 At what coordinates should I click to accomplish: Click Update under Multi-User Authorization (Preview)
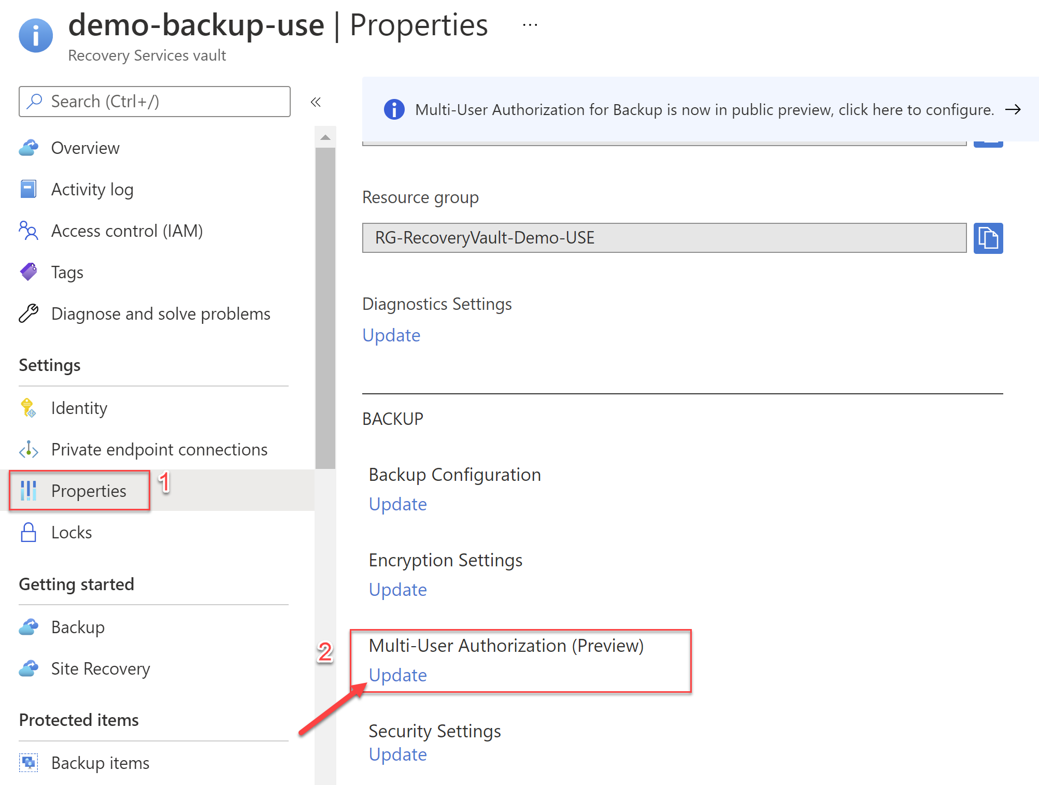[398, 675]
